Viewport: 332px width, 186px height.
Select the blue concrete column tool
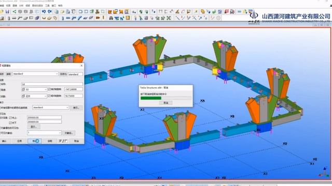coord(63,18)
